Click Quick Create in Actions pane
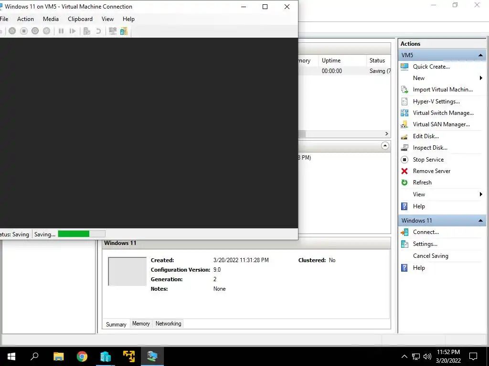Screen dimensions: 489x366 tap(431, 67)
